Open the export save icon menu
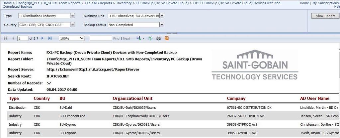Viewport: 340px width, 138px height. click(x=140, y=38)
